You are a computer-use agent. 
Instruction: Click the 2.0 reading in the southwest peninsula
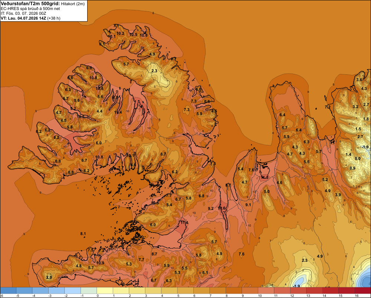(x=49, y=277)
